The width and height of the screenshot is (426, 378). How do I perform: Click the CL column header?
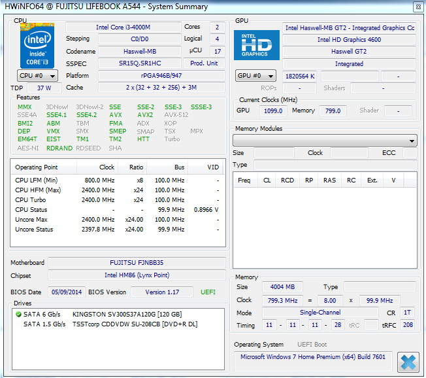[x=267, y=180]
